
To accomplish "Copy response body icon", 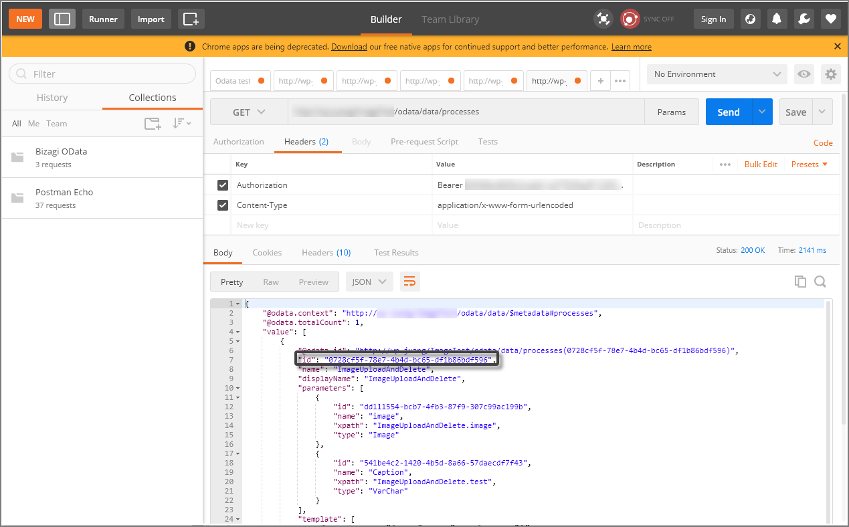I will click(800, 282).
